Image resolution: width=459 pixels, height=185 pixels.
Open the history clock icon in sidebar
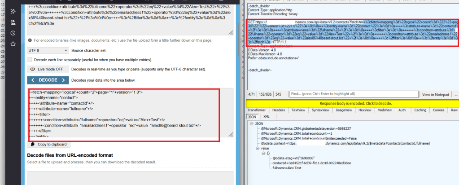[x=13, y=33]
